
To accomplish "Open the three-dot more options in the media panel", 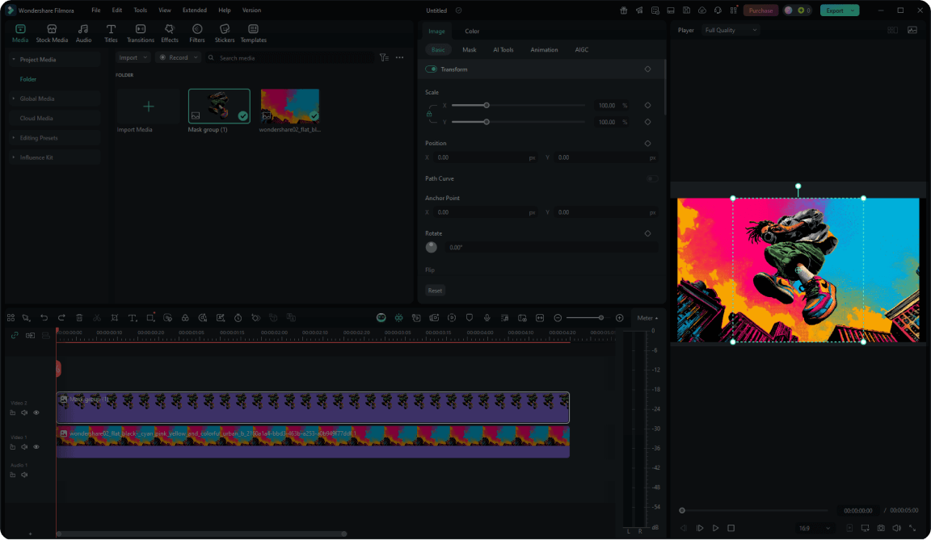I will pos(399,57).
